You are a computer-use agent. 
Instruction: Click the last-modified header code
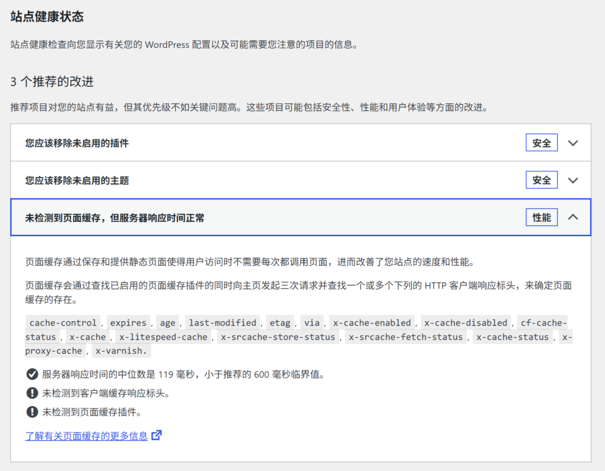click(x=222, y=323)
